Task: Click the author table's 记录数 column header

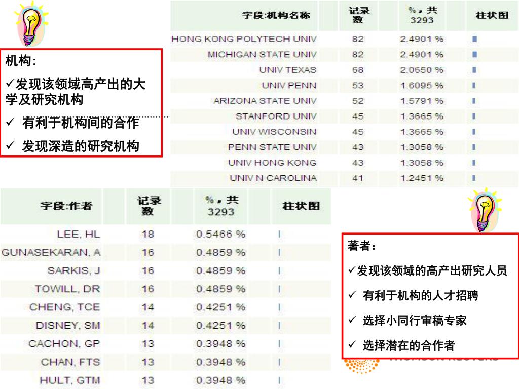Action: pyautogui.click(x=149, y=206)
